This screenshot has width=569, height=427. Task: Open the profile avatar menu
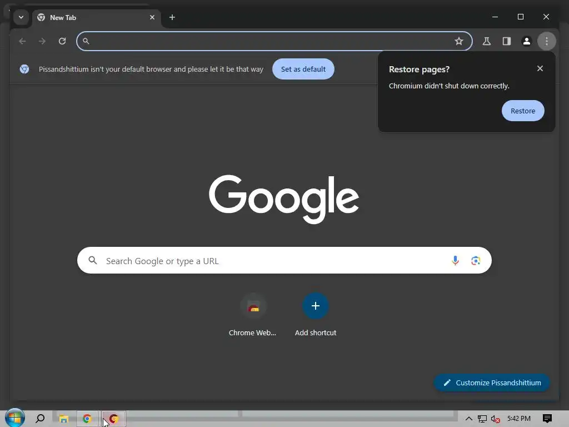click(x=527, y=41)
